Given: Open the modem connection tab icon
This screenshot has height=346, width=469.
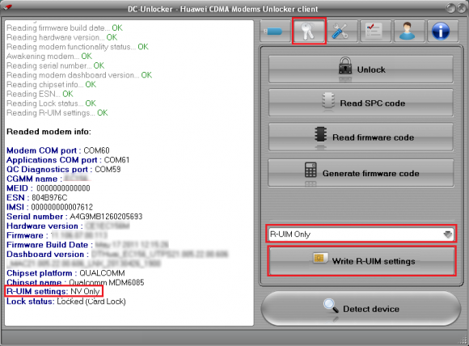Looking at the screenshot, I should pos(275,31).
